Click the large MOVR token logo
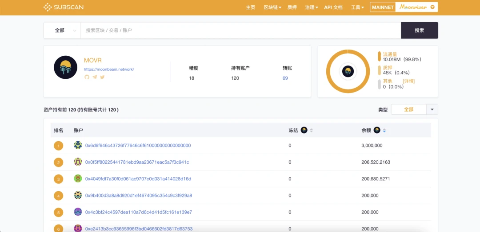 click(x=65, y=67)
